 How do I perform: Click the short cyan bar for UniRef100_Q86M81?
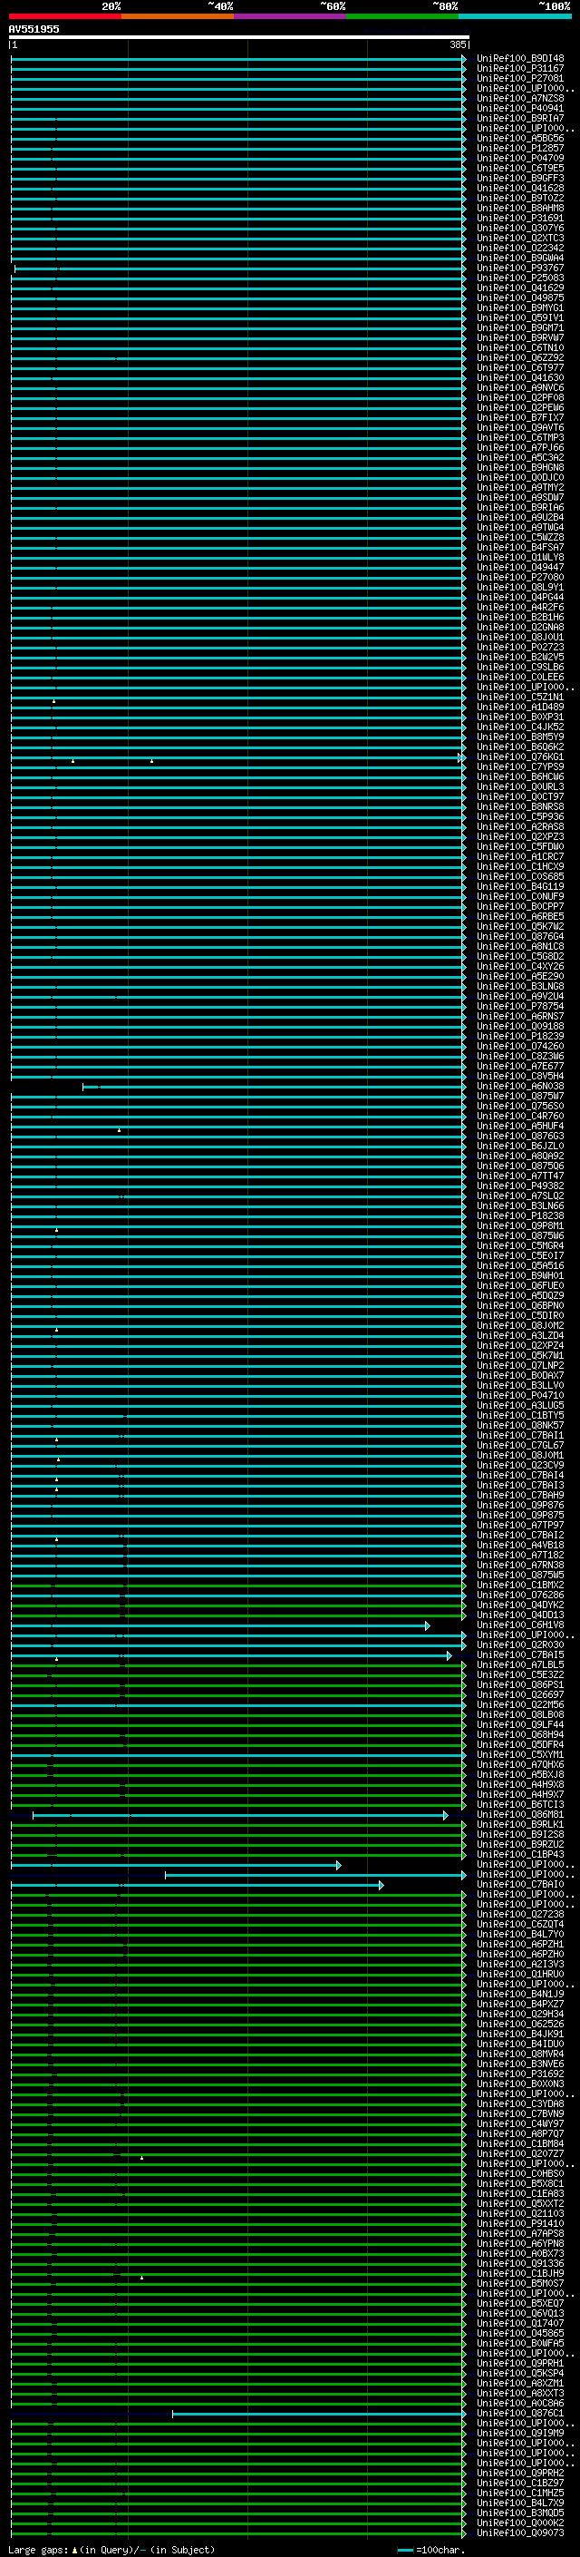pos(240,1816)
